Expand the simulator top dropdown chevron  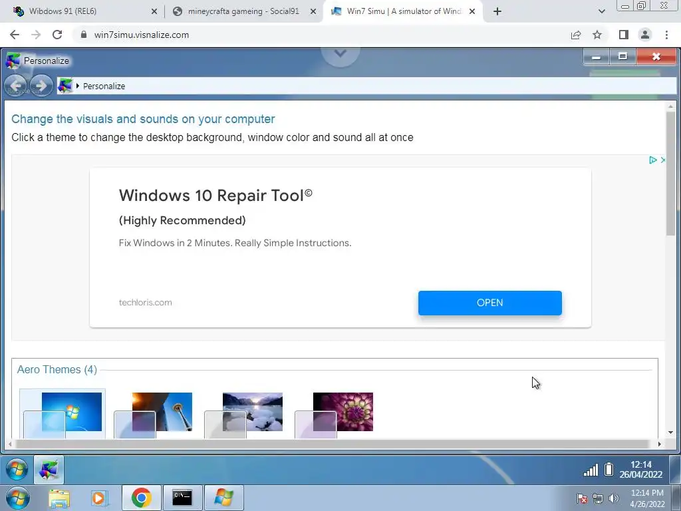340,54
